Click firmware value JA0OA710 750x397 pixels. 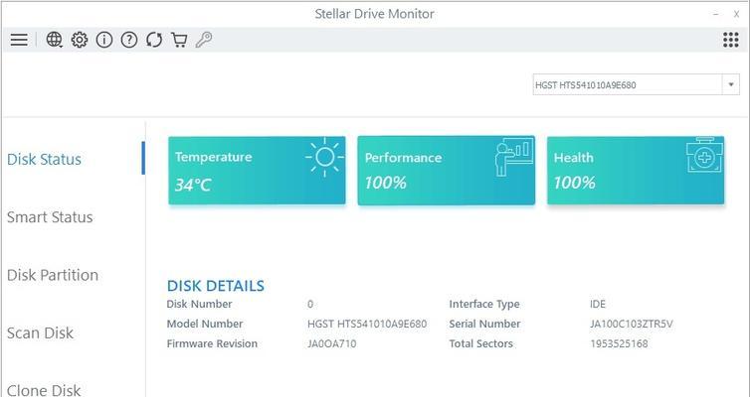[x=332, y=343]
